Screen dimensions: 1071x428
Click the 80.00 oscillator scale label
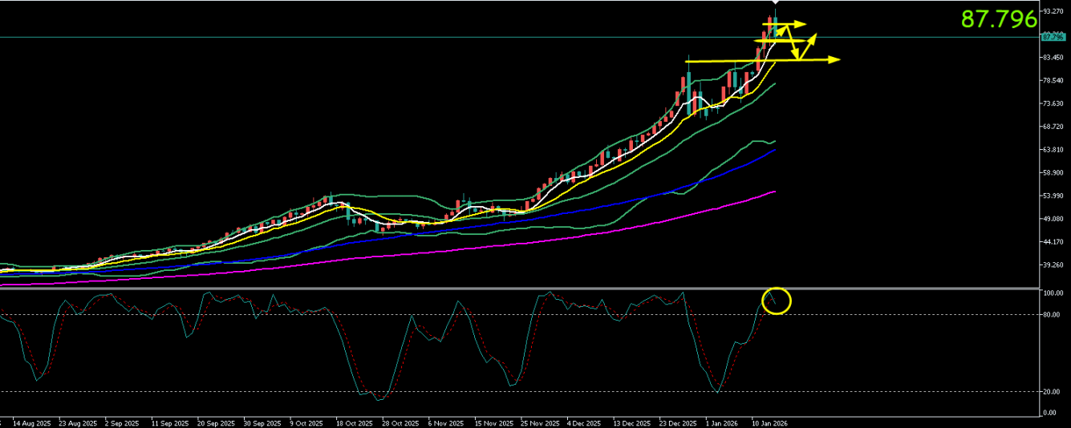1052,314
